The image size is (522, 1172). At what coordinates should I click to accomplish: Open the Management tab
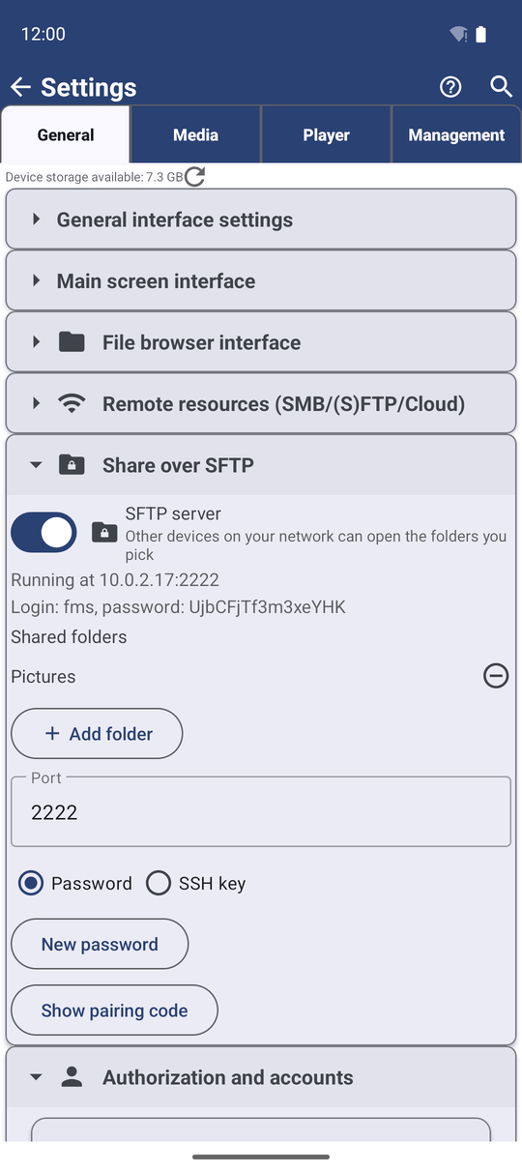pyautogui.click(x=456, y=134)
